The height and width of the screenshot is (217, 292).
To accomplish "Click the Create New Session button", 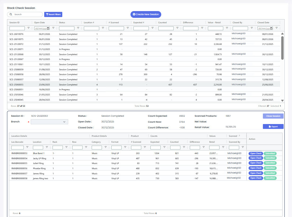I will tap(146, 14).
